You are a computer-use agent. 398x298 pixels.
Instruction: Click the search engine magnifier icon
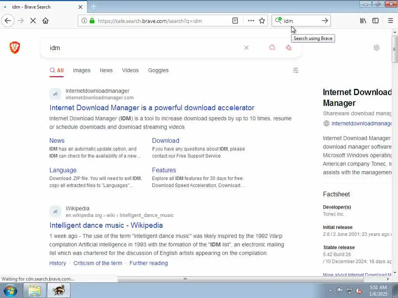[278, 20]
